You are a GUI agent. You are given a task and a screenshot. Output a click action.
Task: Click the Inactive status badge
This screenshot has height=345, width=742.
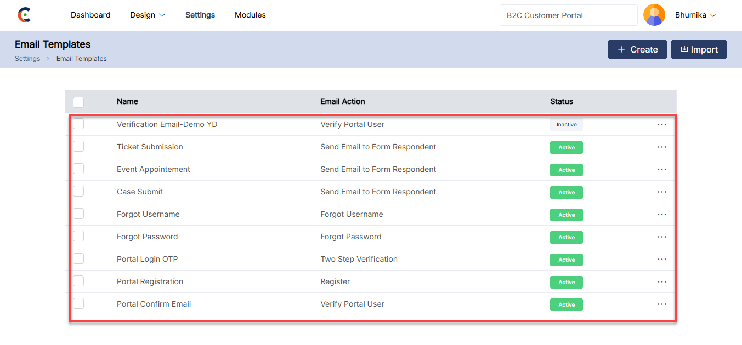(x=567, y=125)
